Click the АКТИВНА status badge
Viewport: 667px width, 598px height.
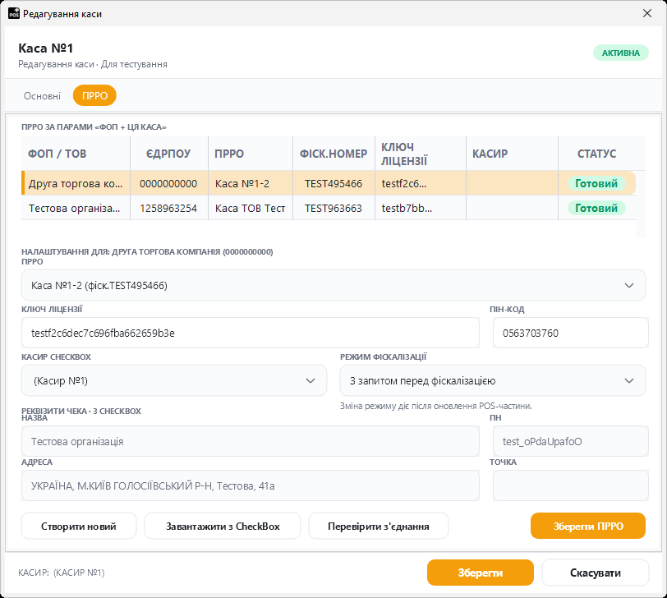coord(621,53)
